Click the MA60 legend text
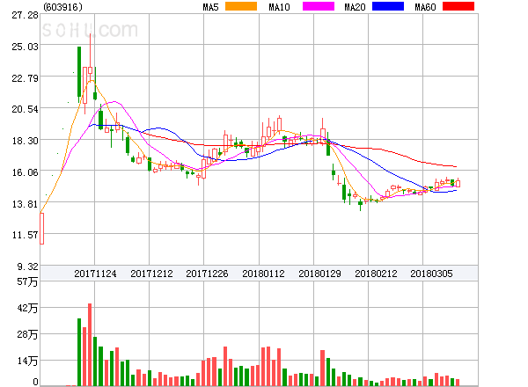The height and width of the screenshot is (387, 528). point(425,7)
